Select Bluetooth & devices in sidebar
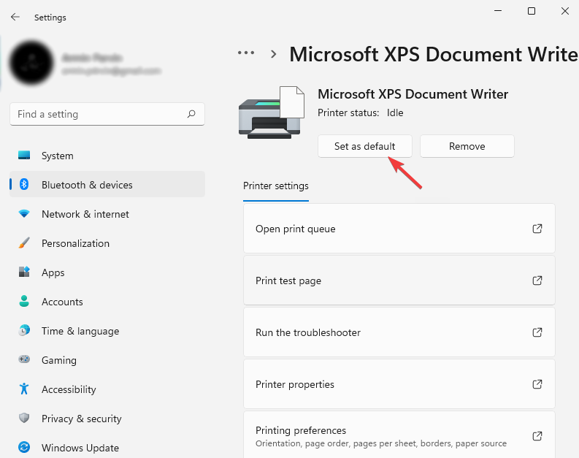This screenshot has height=458, width=579. point(107,184)
